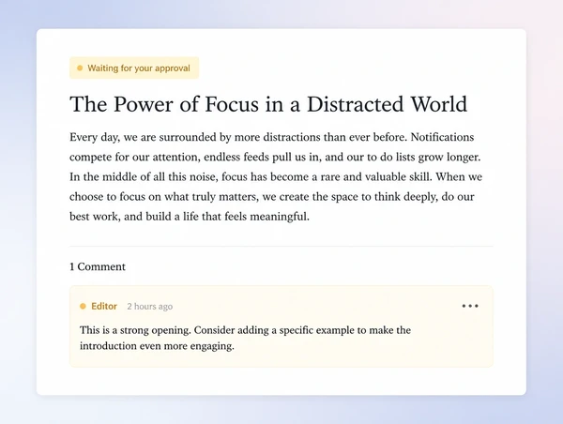563x424 pixels.
Task: Click the orange dot beside Editor
Action: 83,306
